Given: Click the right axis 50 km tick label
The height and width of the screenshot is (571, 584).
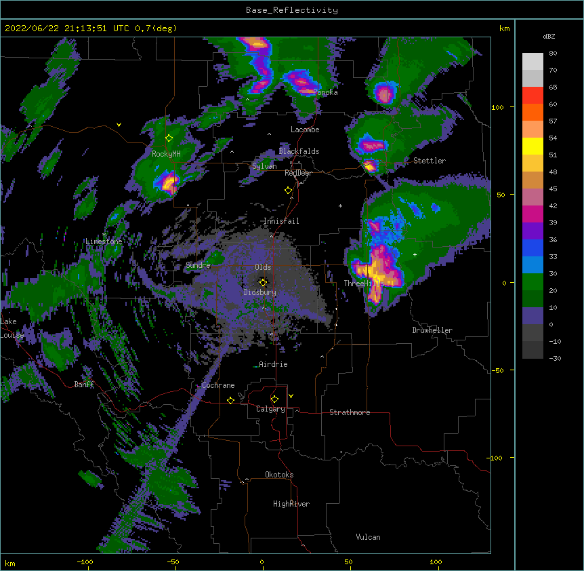Looking at the screenshot, I should pos(501,195).
